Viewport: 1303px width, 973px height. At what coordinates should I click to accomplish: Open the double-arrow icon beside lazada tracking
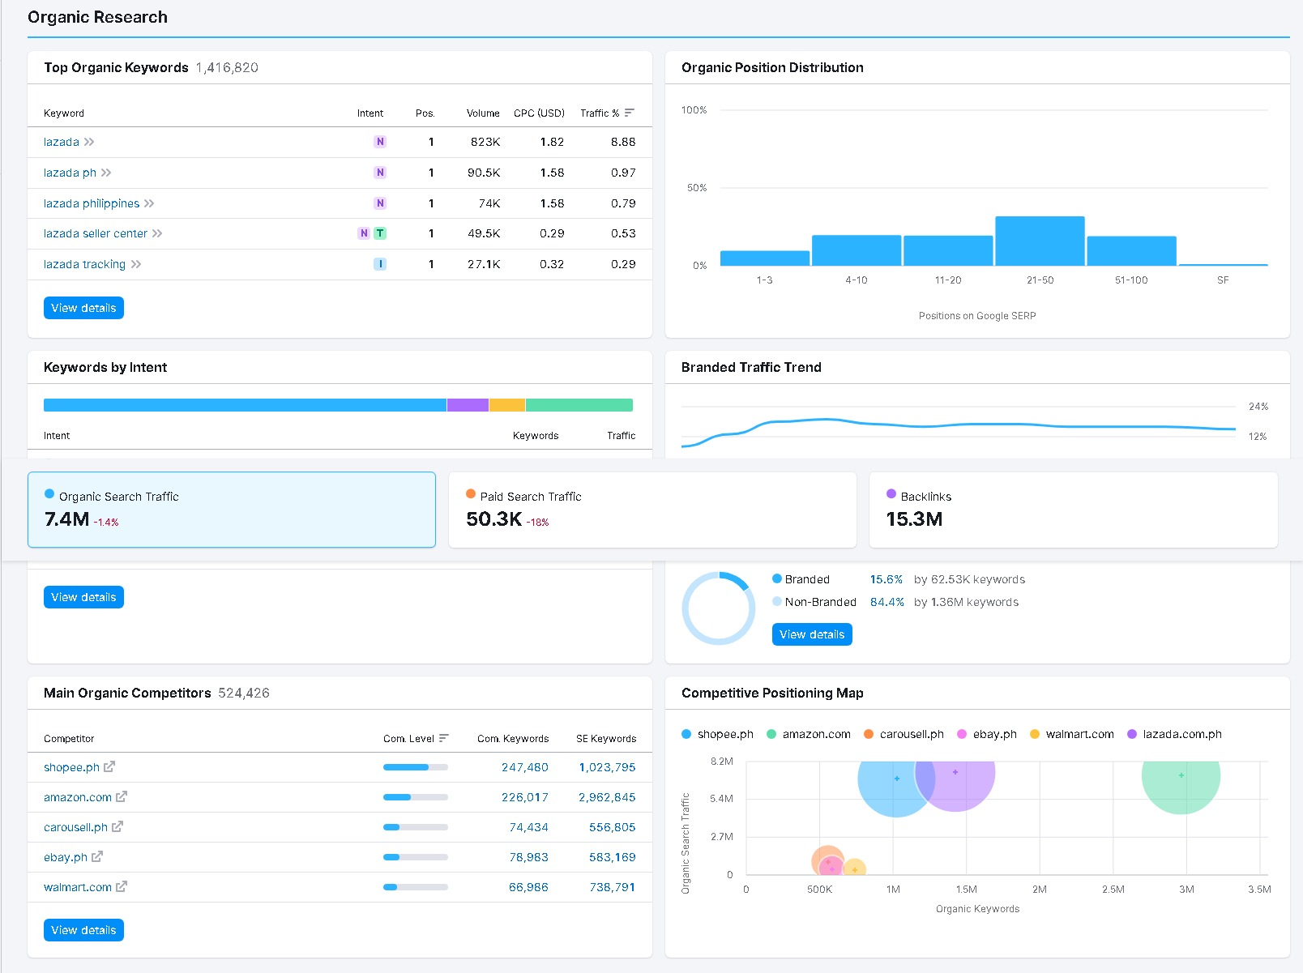136,264
